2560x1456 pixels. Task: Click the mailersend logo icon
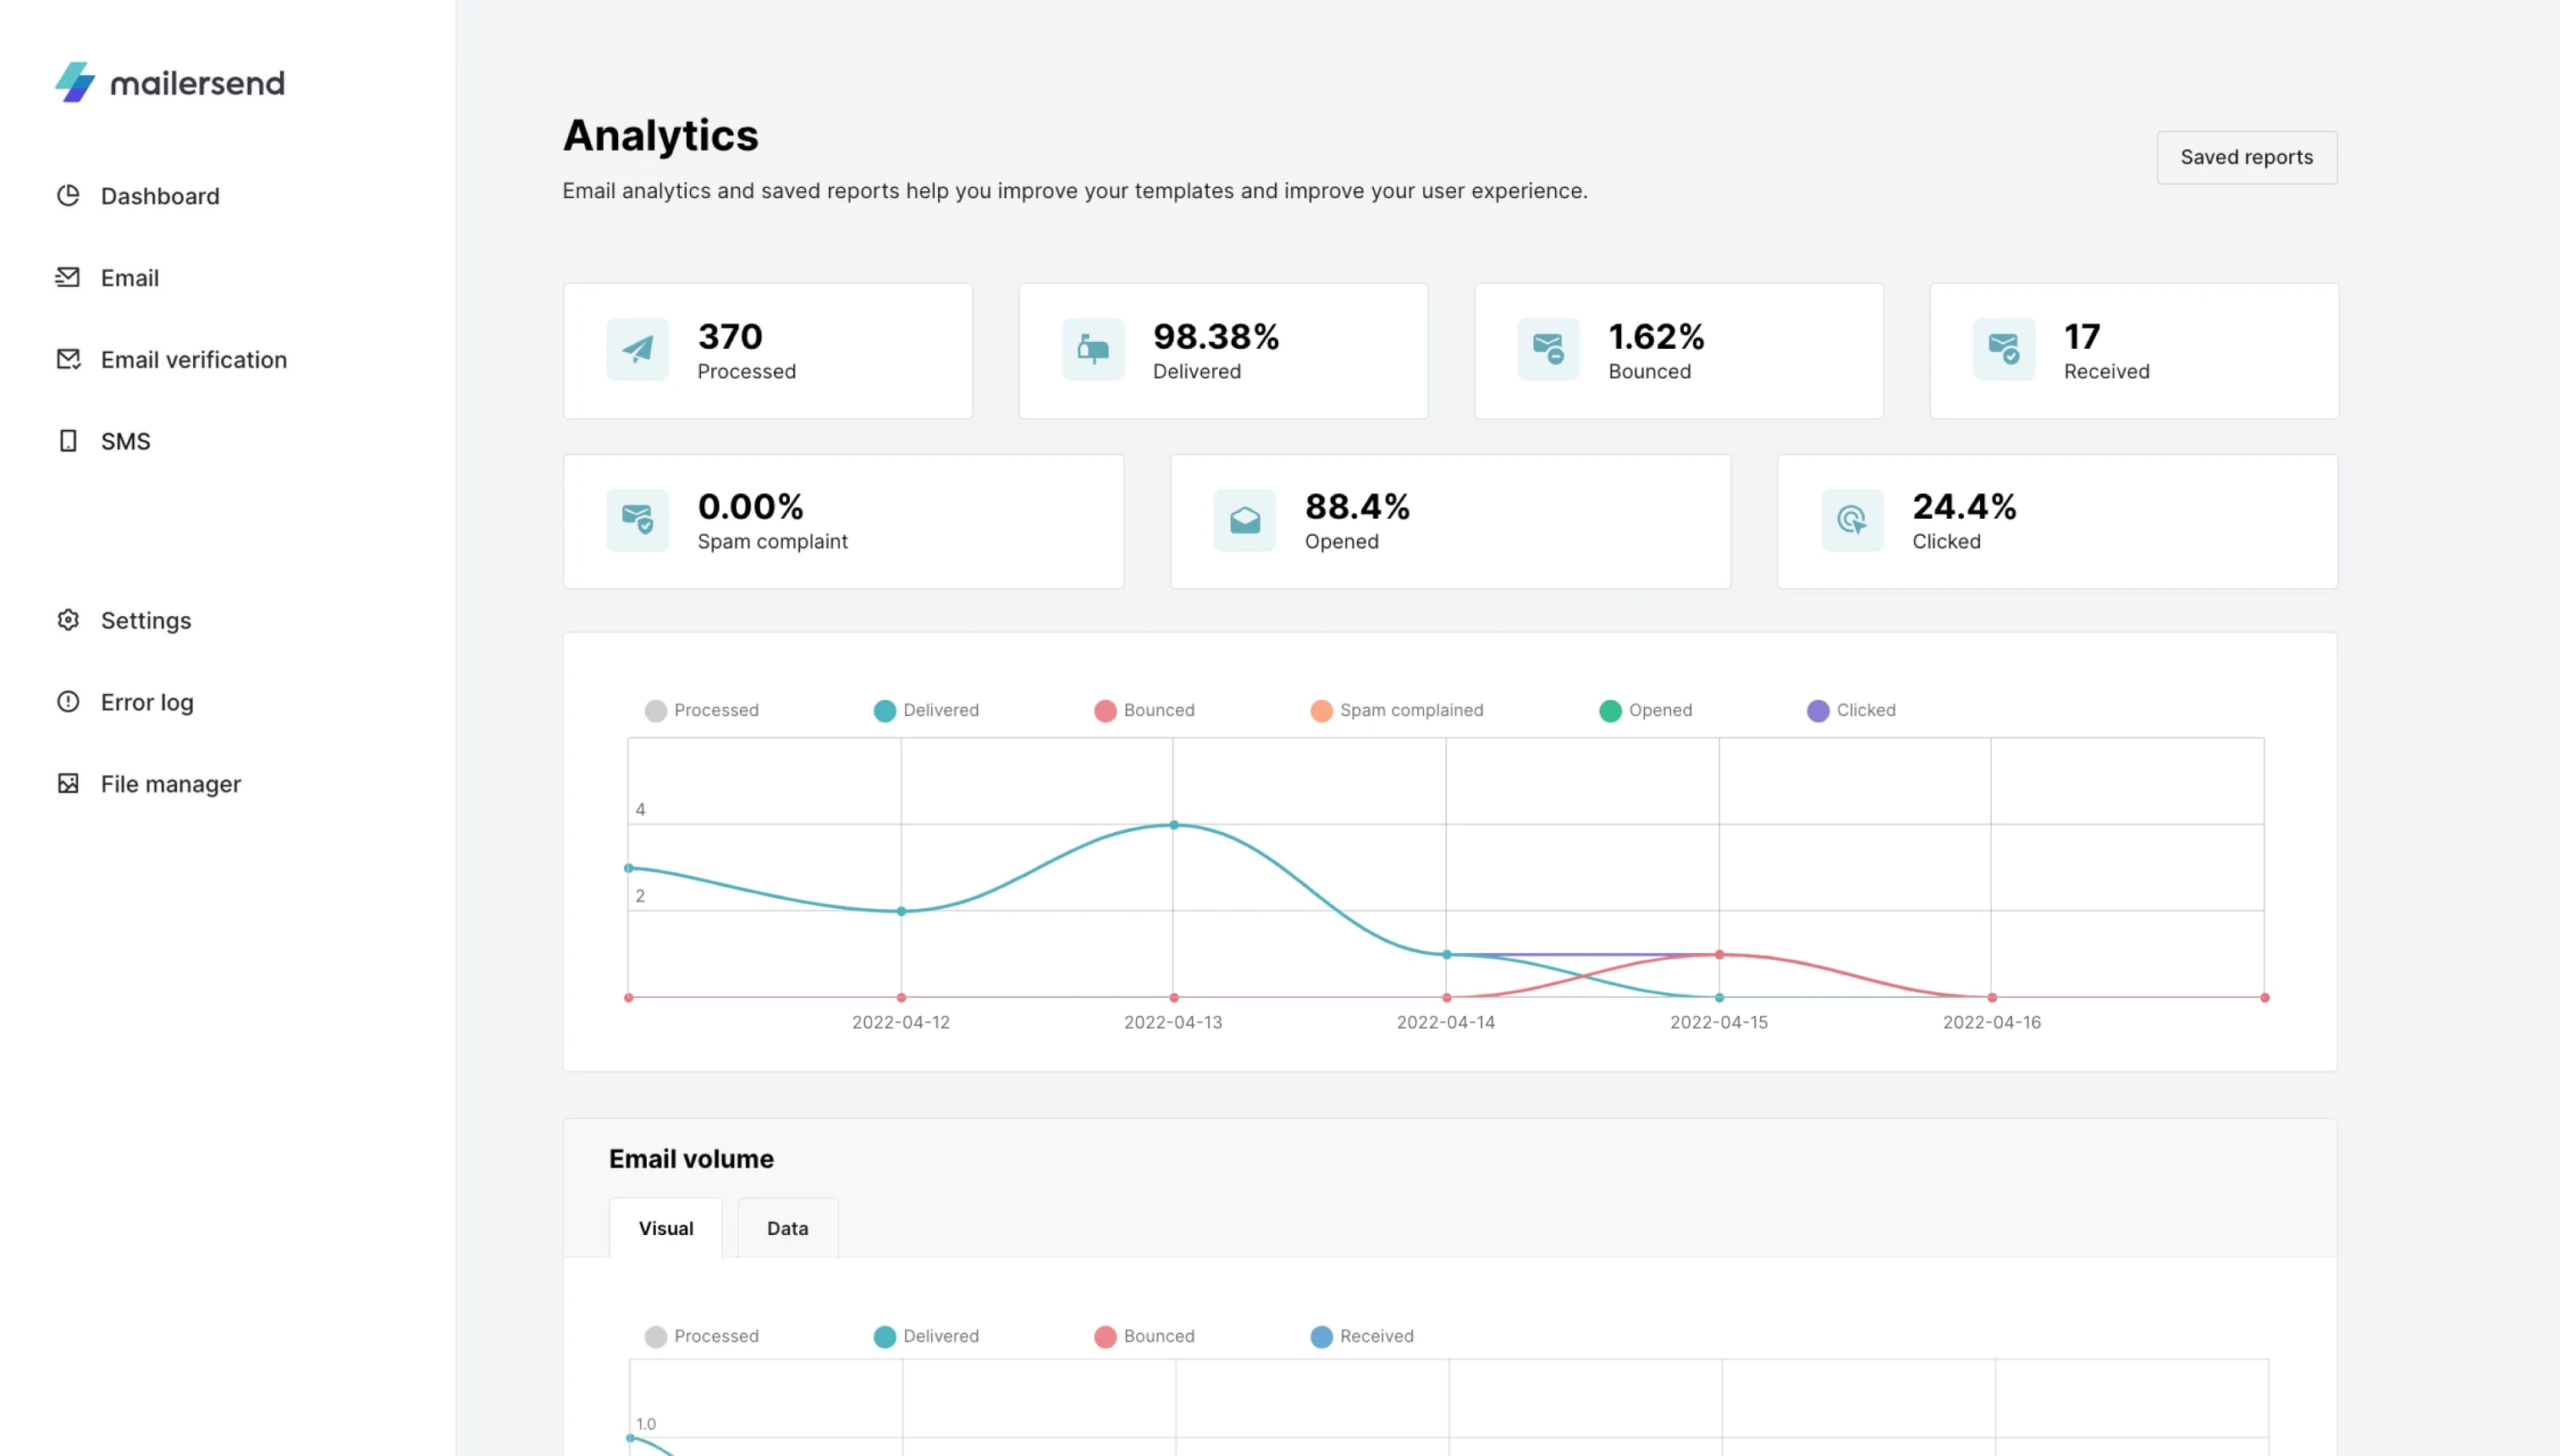pyautogui.click(x=75, y=82)
